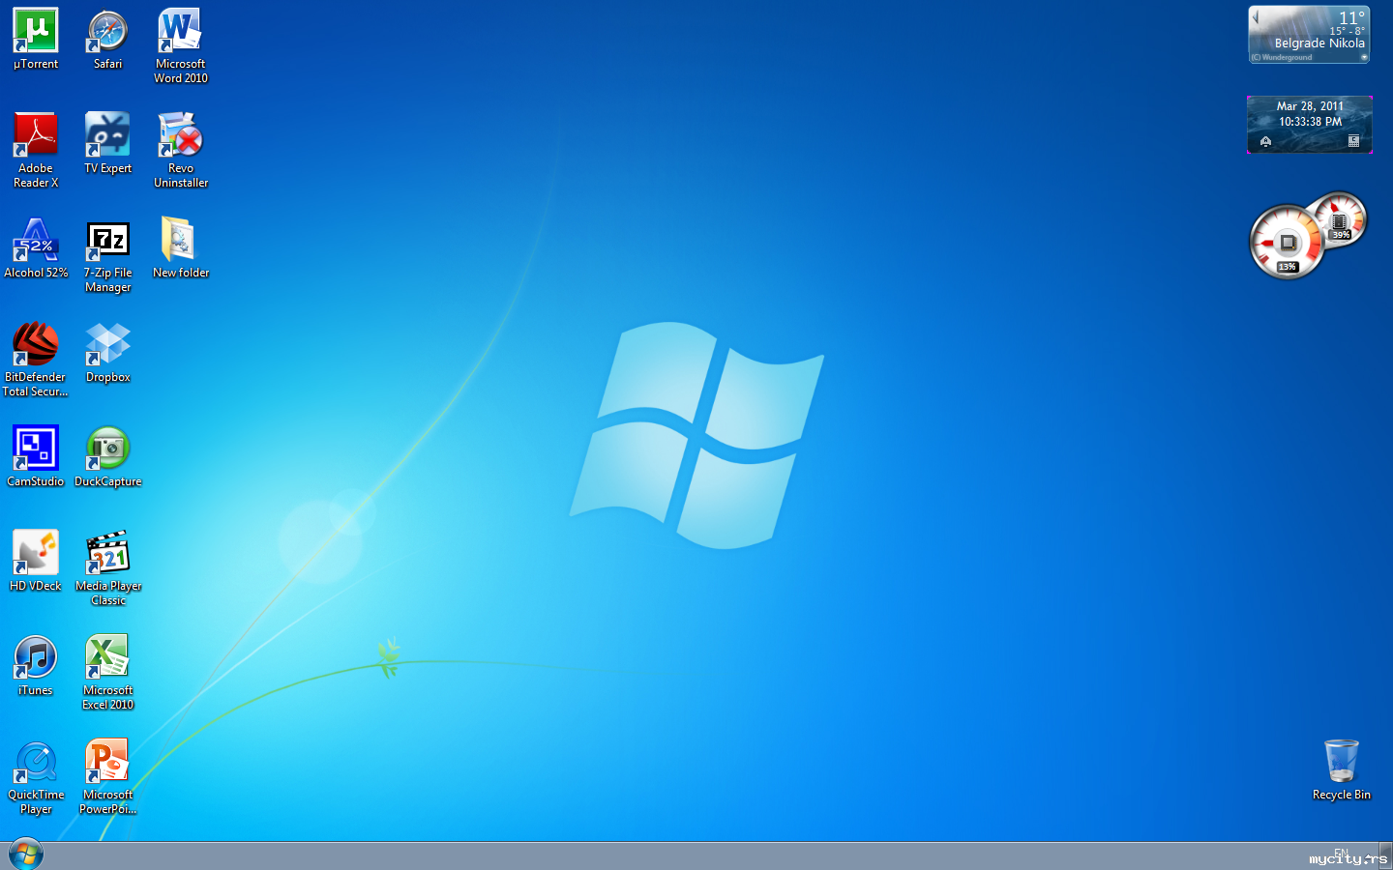Click the Wunderground copyright link
The height and width of the screenshot is (870, 1393).
(1282, 58)
